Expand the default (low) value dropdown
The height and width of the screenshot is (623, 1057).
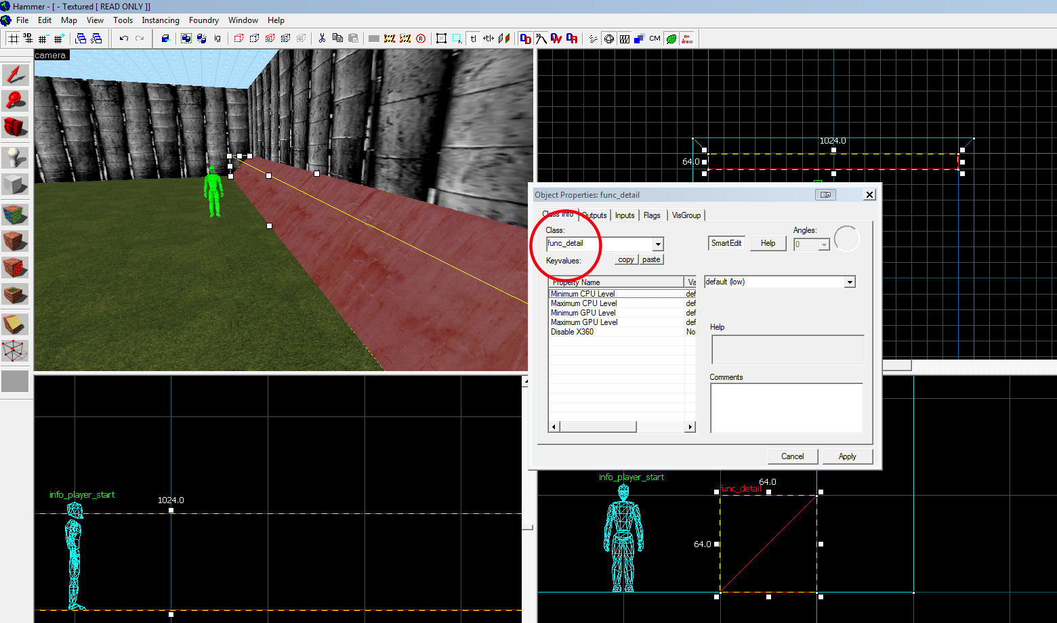[849, 282]
